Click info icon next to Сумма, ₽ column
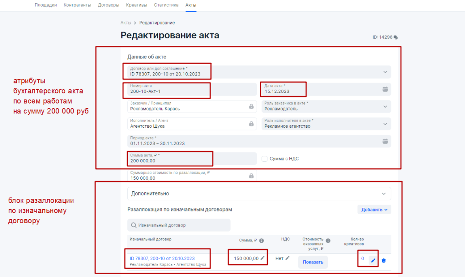 (x=261, y=241)
